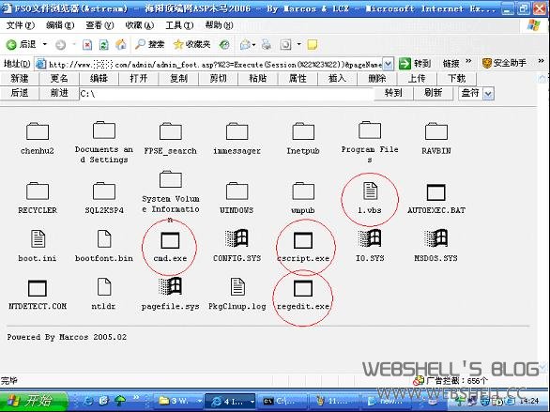
Task: Click the 删除 delete button
Action: pos(377,78)
